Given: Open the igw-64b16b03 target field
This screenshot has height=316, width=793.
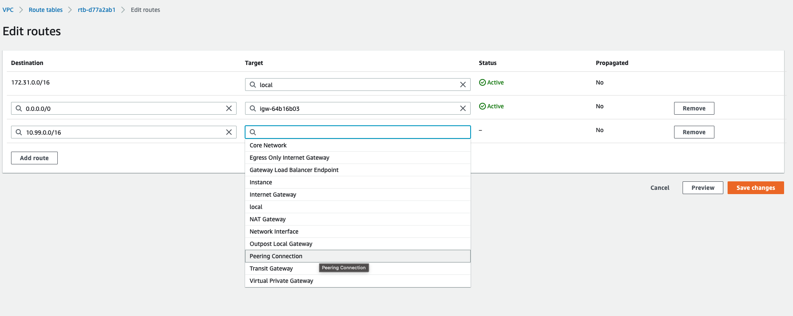Looking at the screenshot, I should pyautogui.click(x=358, y=108).
